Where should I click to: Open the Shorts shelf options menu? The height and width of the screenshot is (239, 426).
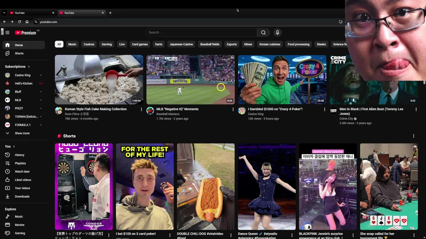414,136
